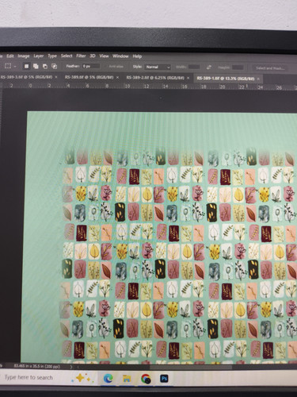Open the Image menu

coord(24,56)
